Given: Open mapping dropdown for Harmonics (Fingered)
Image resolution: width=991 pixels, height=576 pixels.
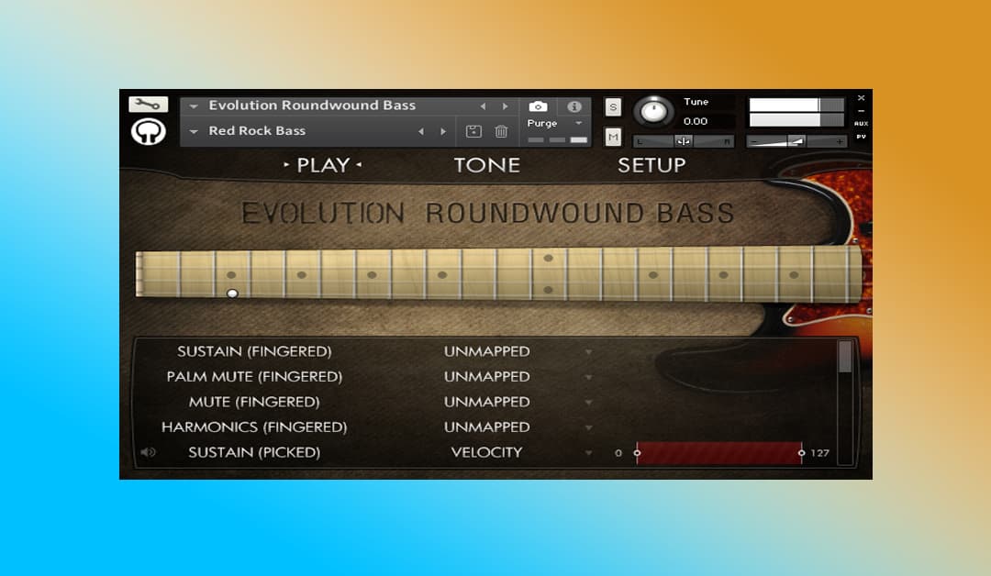Looking at the screenshot, I should coord(588,427).
